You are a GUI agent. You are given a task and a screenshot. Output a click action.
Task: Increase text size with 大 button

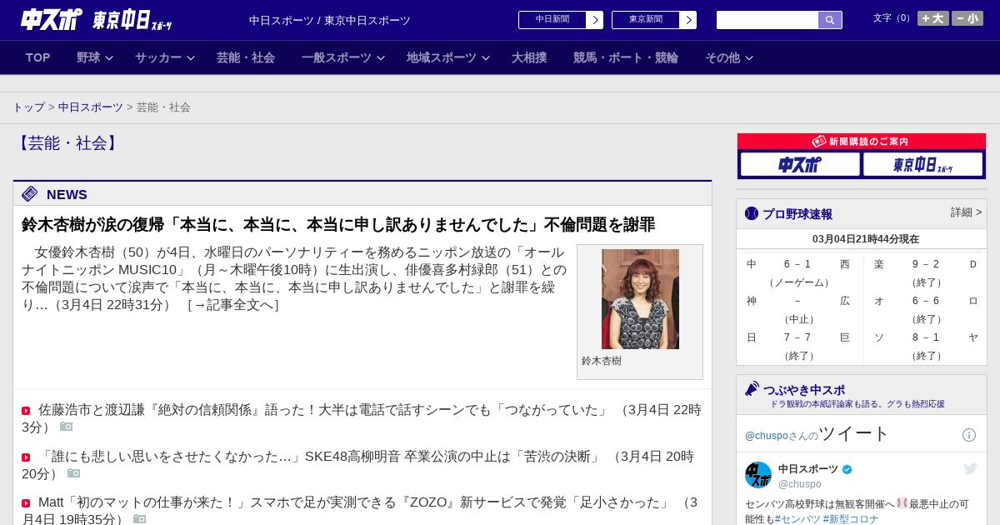coord(933,18)
